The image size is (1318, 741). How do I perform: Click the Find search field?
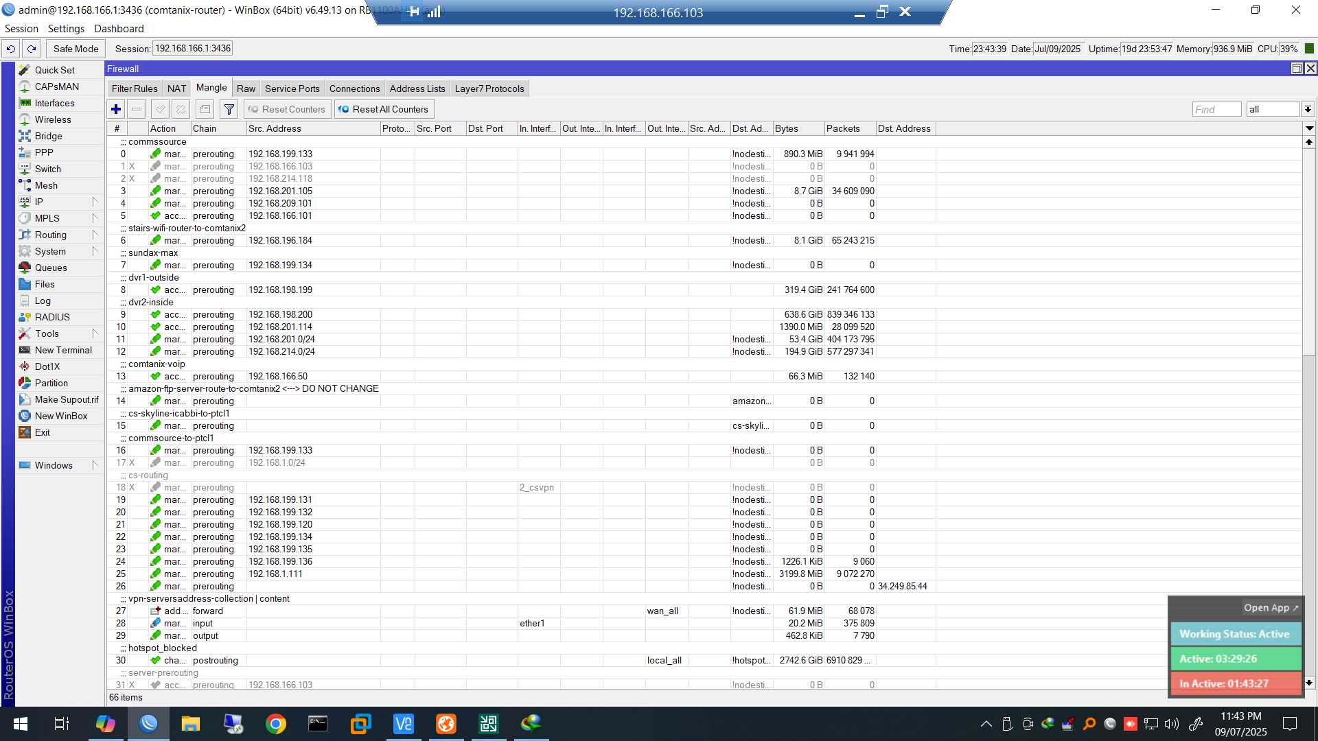pos(1216,109)
